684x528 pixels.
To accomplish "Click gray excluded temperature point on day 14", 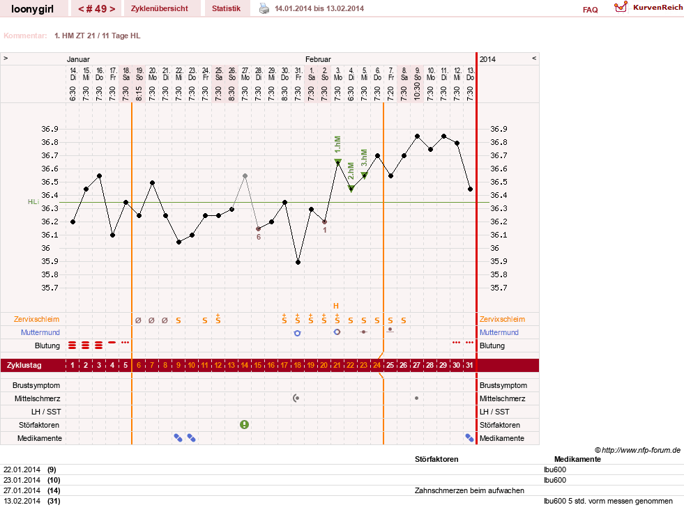I will [x=245, y=176].
